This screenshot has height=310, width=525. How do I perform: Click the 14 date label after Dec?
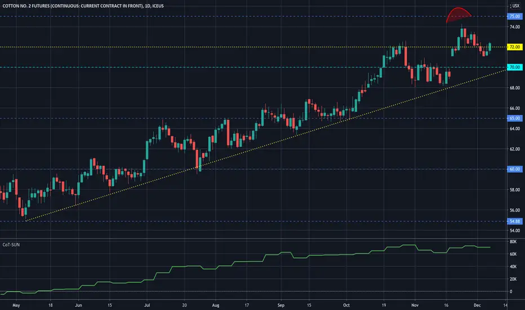tap(505, 305)
